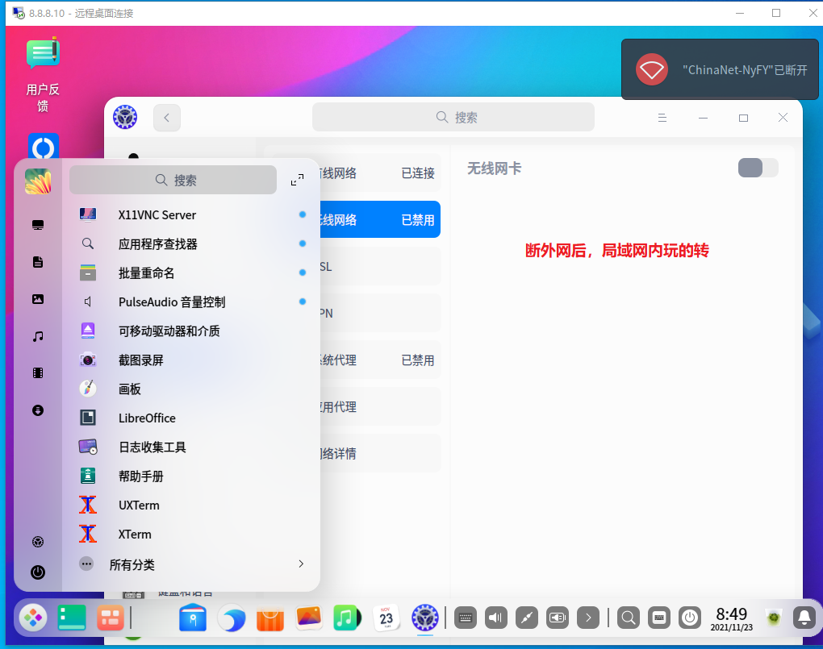The image size is (823, 649).
Task: Click the dock clock showing 8:49
Action: 732,618
